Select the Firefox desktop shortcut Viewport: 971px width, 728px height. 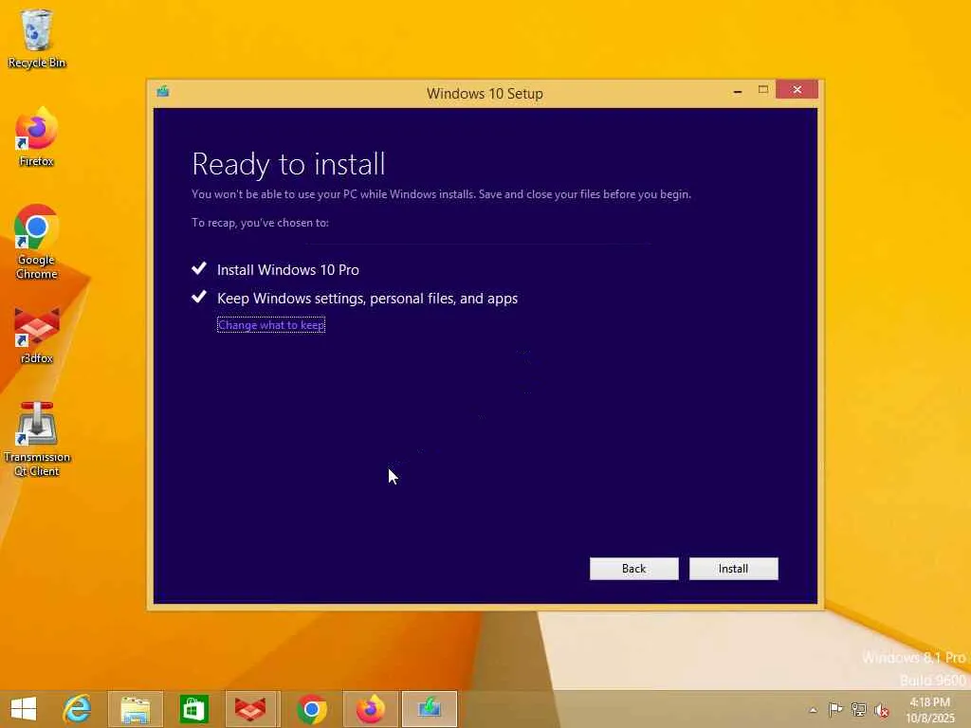click(37, 137)
